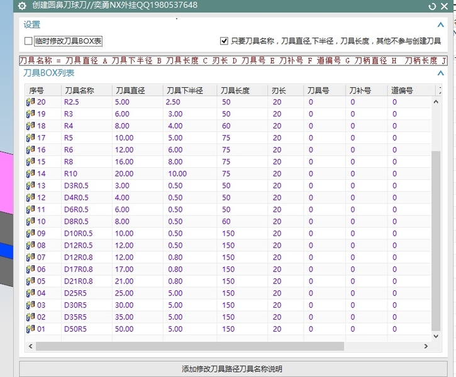Click tool icon of row 03

(31, 305)
